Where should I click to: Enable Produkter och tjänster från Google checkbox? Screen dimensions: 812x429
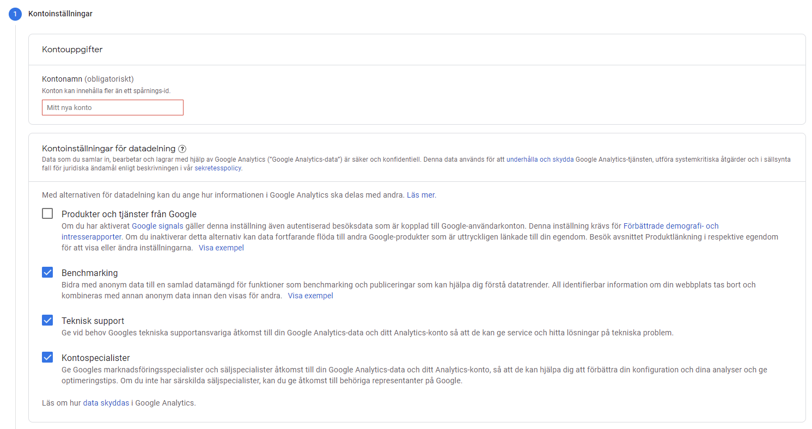point(47,213)
